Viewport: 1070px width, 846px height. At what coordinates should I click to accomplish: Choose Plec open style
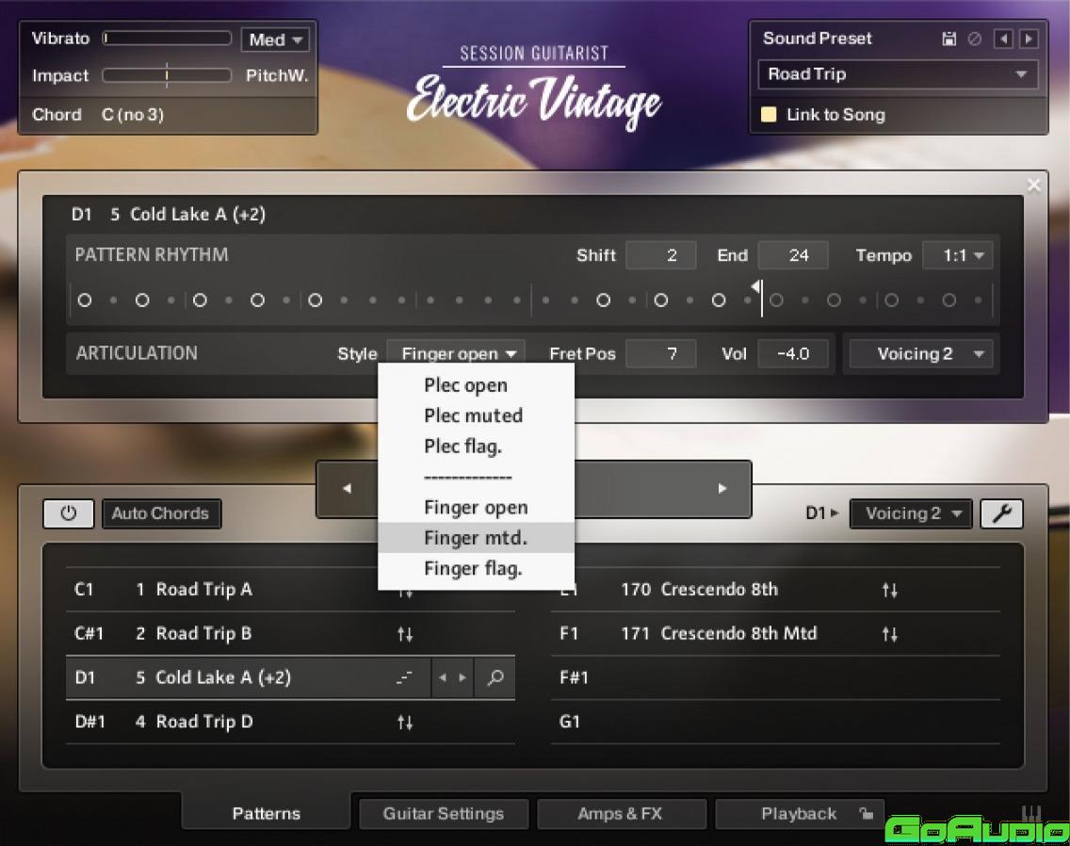[476, 385]
